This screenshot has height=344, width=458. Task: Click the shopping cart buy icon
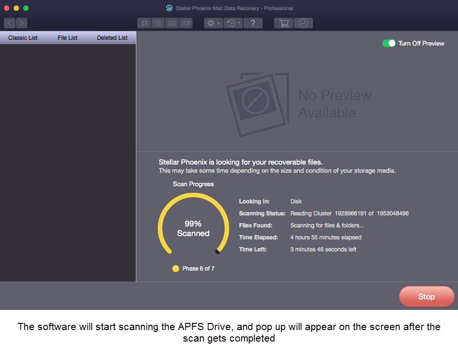284,23
